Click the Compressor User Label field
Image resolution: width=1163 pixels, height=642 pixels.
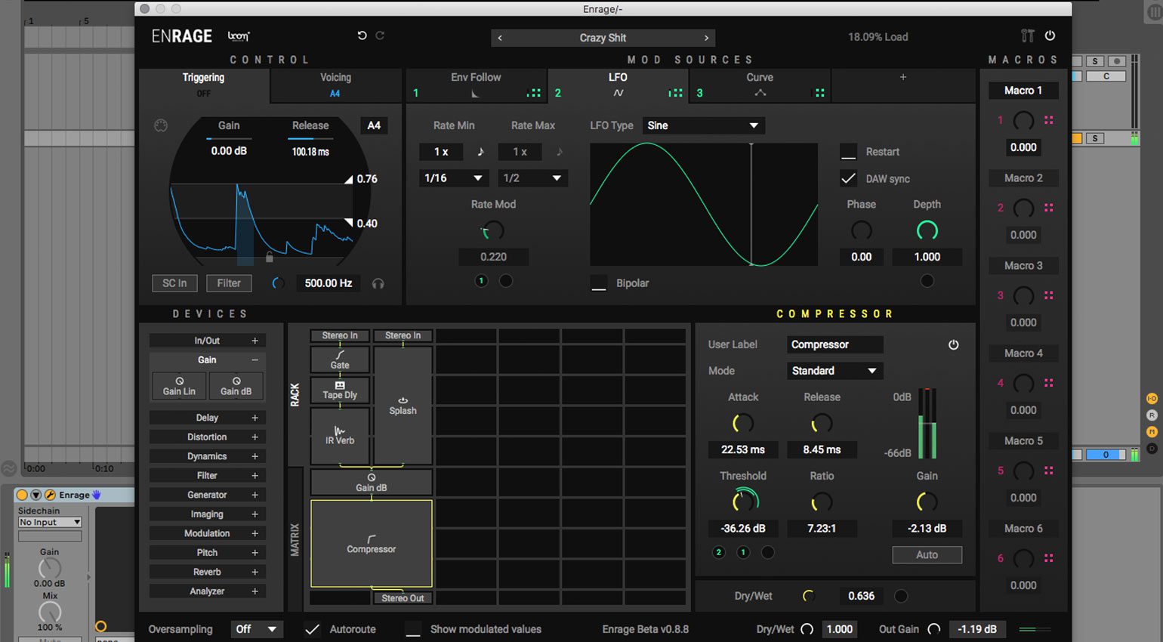[x=834, y=344]
